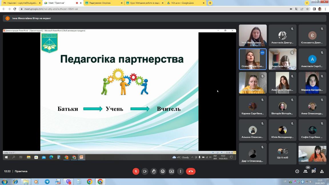Bookmark this page with star icon
This screenshot has width=329, height=185.
click(x=307, y=9)
